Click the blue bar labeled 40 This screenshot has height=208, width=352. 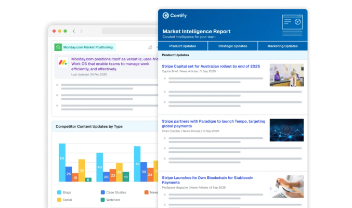click(100, 167)
